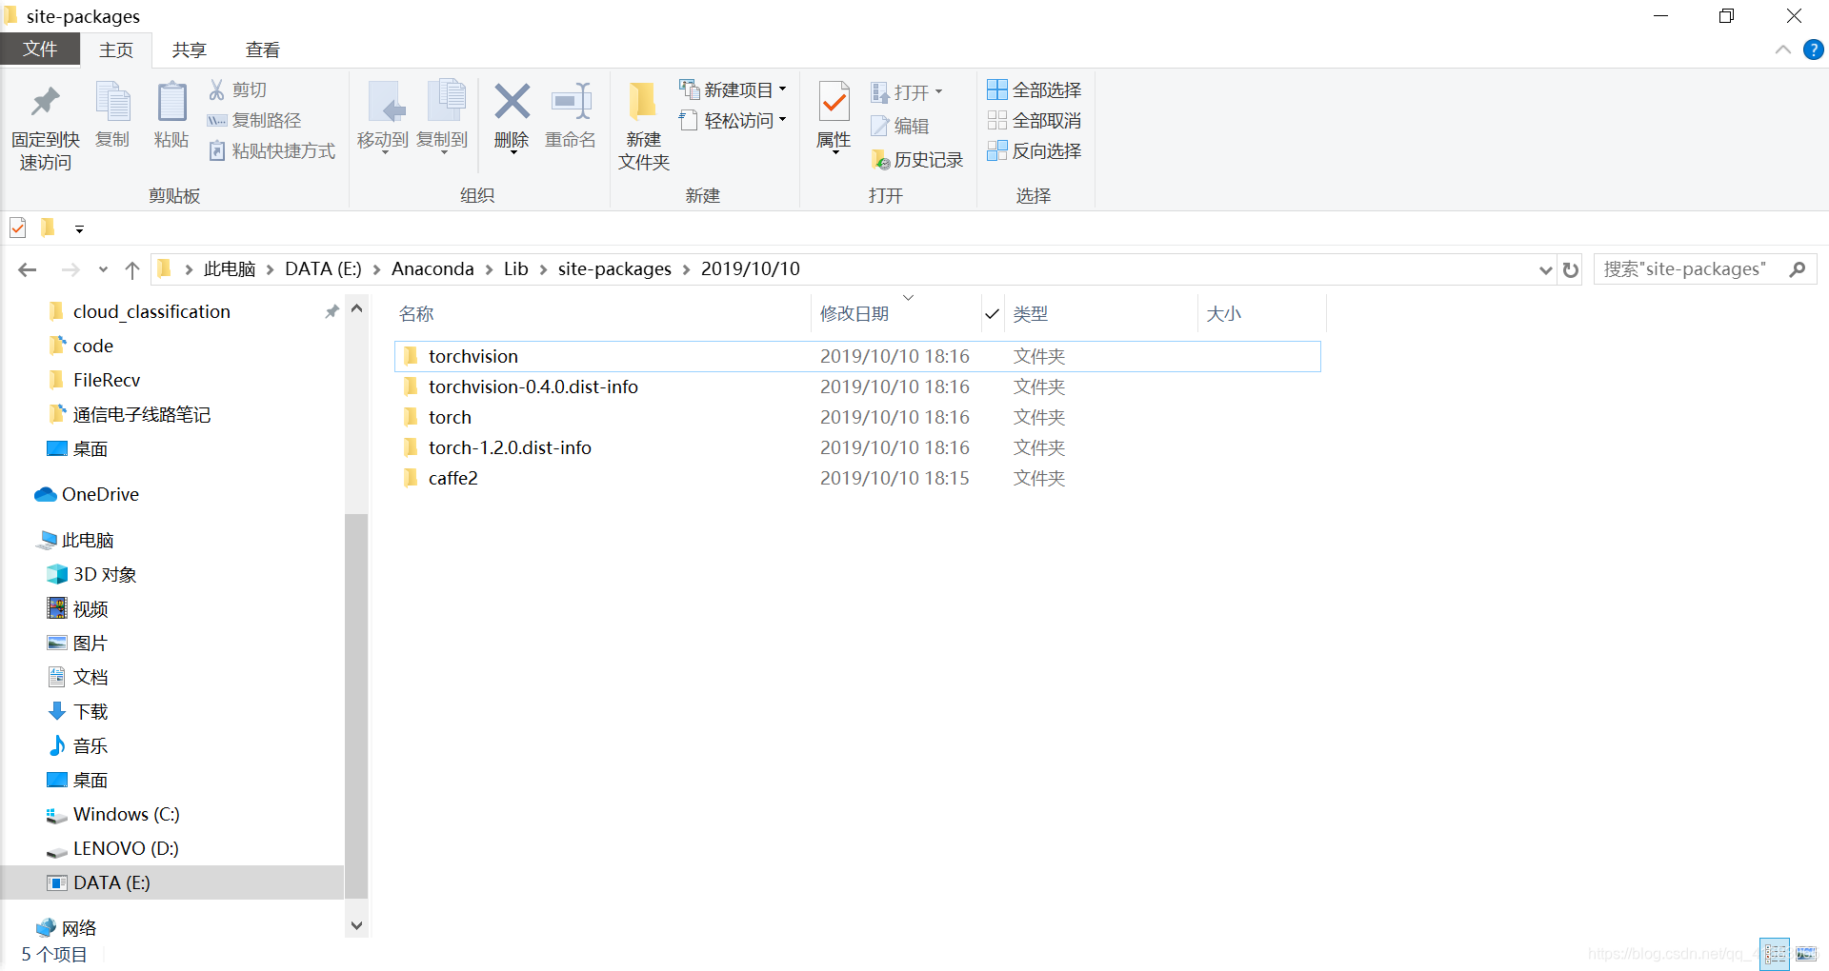Expand the quick access toolbar customize arrow
The image size is (1829, 971).
pyautogui.click(x=79, y=228)
